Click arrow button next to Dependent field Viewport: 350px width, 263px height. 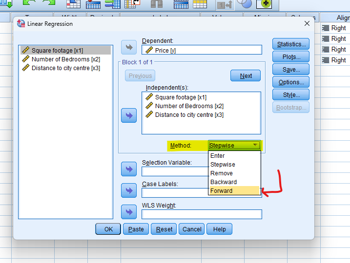[x=129, y=47]
